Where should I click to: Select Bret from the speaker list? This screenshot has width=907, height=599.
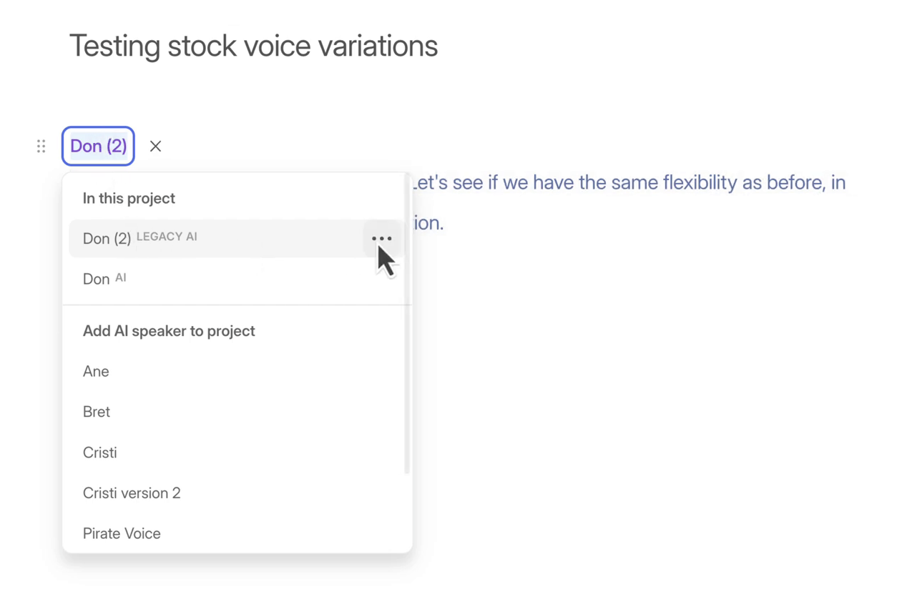(x=96, y=412)
